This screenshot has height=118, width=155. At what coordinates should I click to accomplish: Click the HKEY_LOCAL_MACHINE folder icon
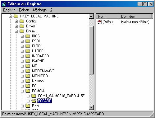click(x=16, y=16)
